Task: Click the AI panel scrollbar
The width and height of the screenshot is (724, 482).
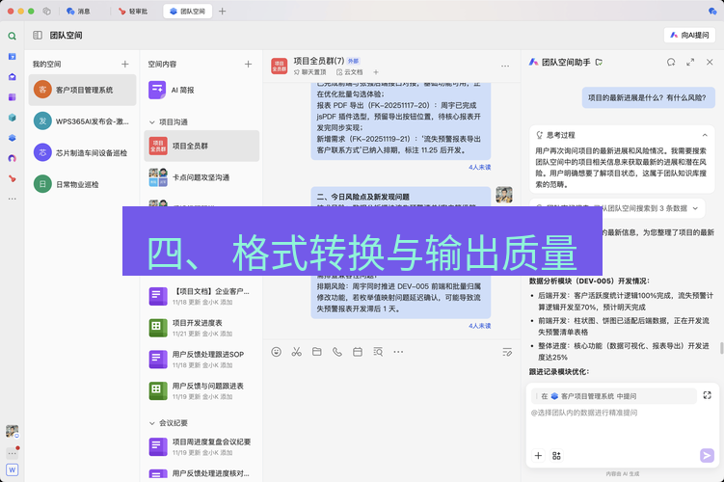Action: [722, 348]
